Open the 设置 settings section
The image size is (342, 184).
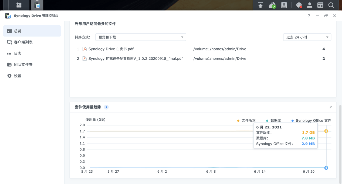tap(32, 76)
